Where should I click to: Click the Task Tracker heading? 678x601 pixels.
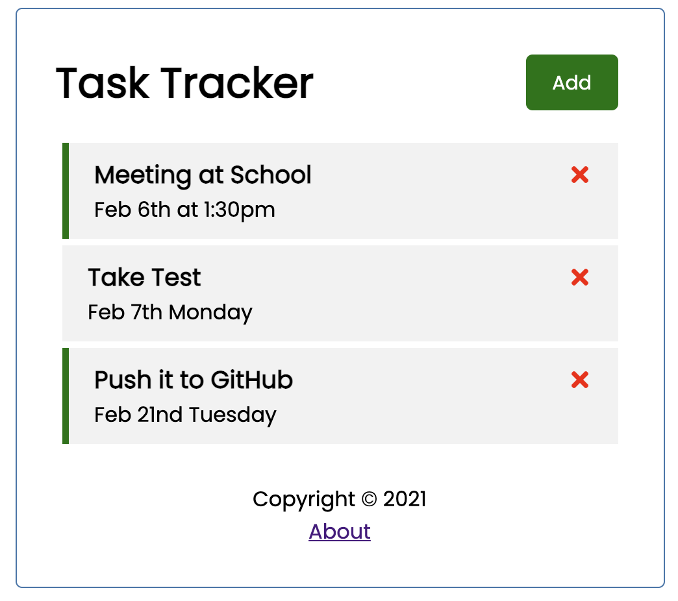[x=185, y=83]
